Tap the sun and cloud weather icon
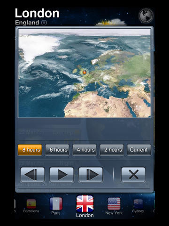Viewport: 169px width, 226px height. point(111,22)
